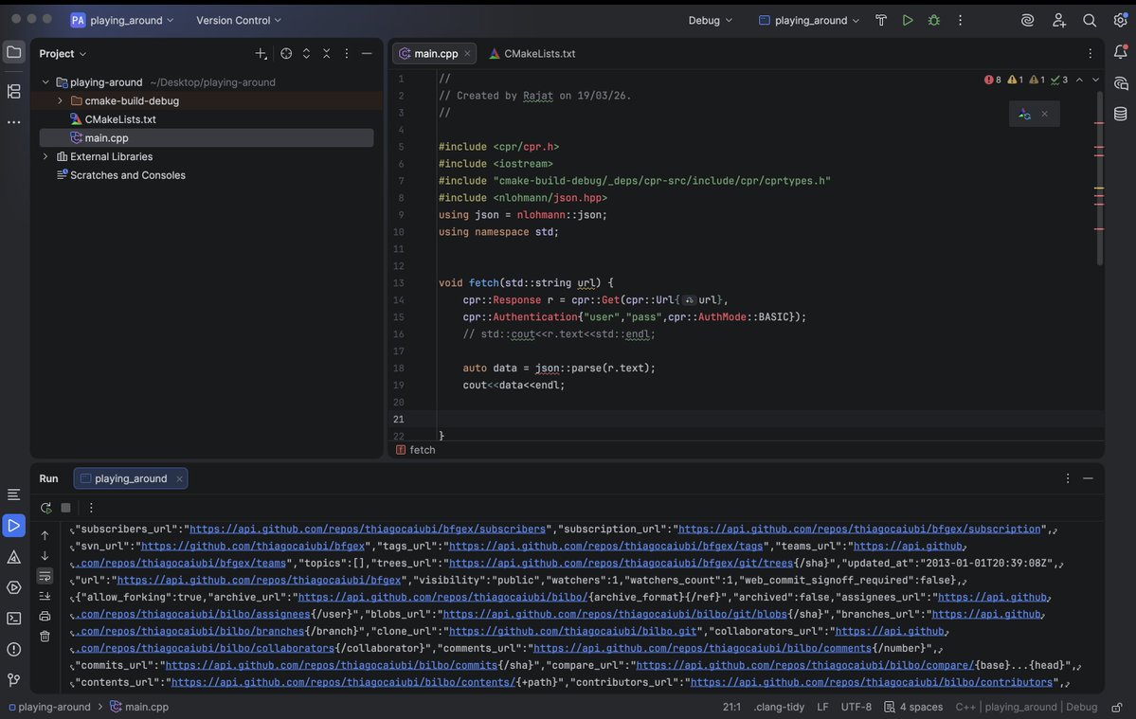Screen dimensions: 1136x719
Task: Open the subscribers API link in console
Action: (368, 529)
